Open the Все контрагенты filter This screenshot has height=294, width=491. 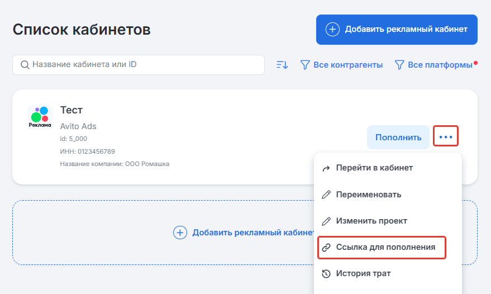pos(341,65)
